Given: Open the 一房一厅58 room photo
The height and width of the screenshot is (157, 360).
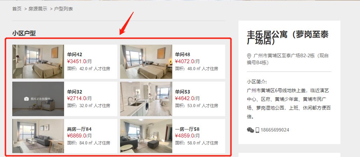Looking at the screenshot, I should point(146,136).
